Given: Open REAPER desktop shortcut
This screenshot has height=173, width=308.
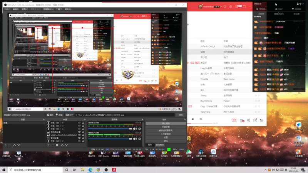Looking at the screenshot, I should [x=91, y=154].
